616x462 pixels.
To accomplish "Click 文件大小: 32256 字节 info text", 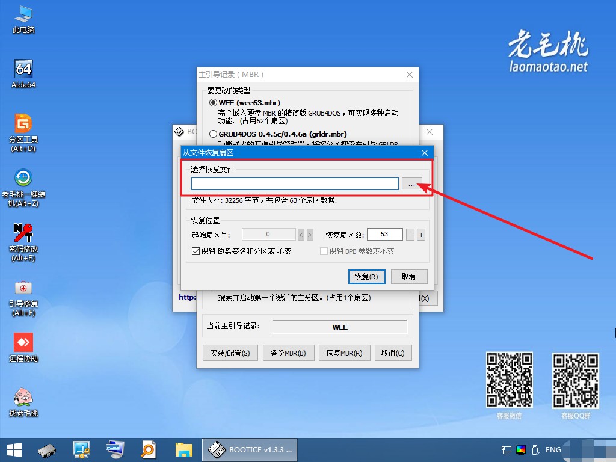I will (264, 200).
